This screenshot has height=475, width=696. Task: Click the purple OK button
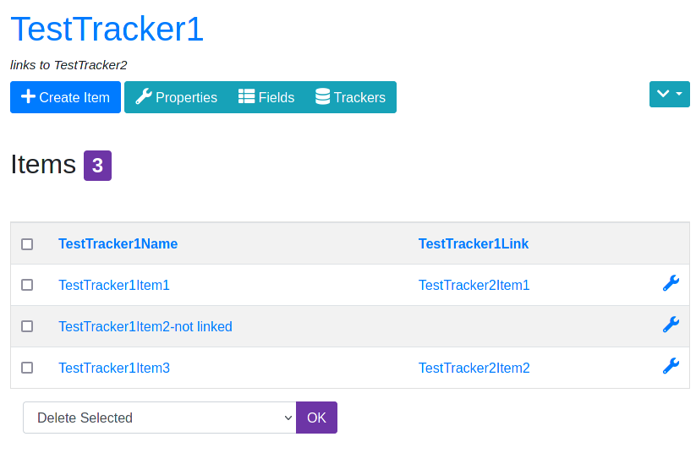point(316,418)
